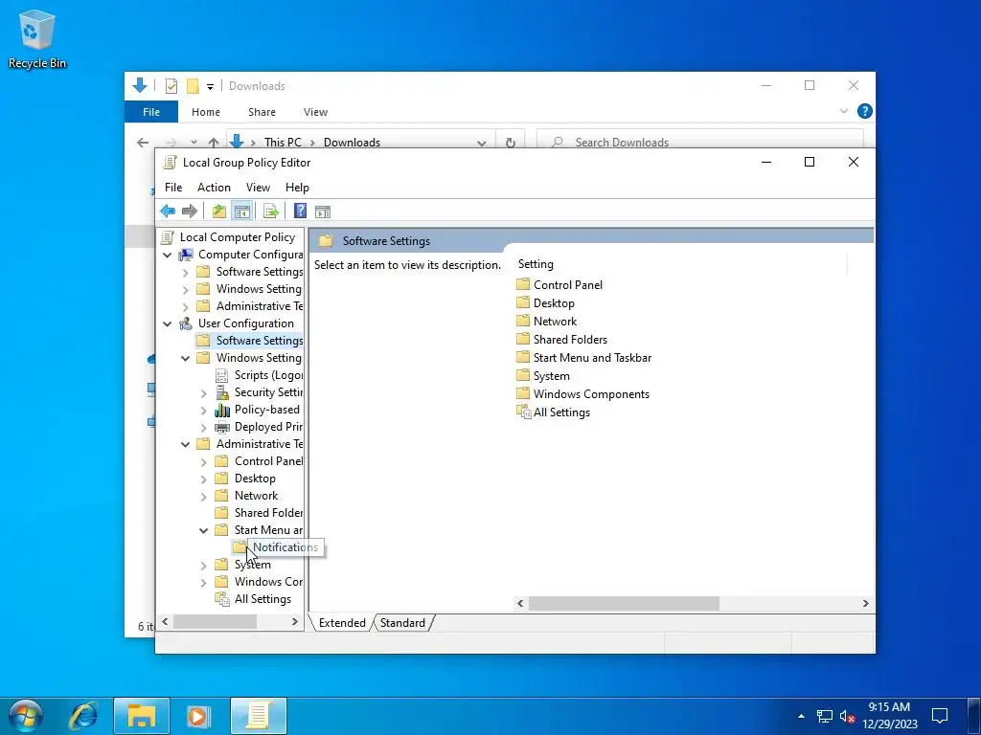Click right arrow of tree pane horizontal scrollbar
Image resolution: width=981 pixels, height=735 pixels.
pos(295,622)
